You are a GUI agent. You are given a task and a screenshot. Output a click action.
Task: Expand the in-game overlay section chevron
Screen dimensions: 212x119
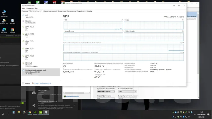point(75,105)
